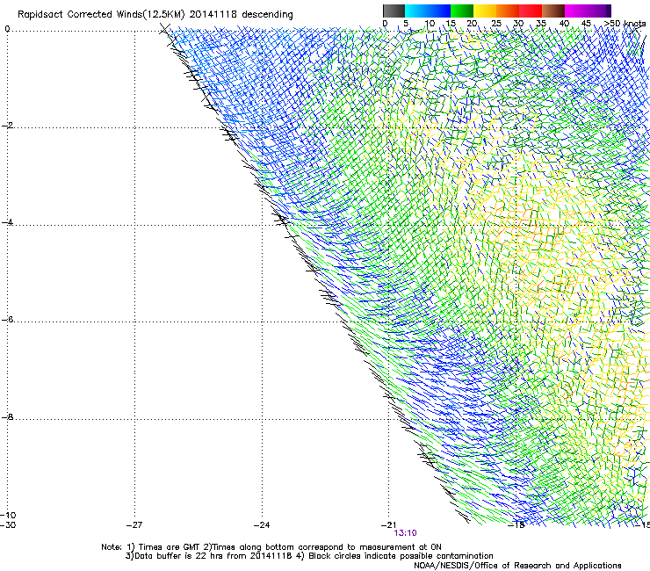Click the magenta-purple 40-50 knots color swatch
The height and width of the screenshot is (571, 650).
[x=588, y=11]
